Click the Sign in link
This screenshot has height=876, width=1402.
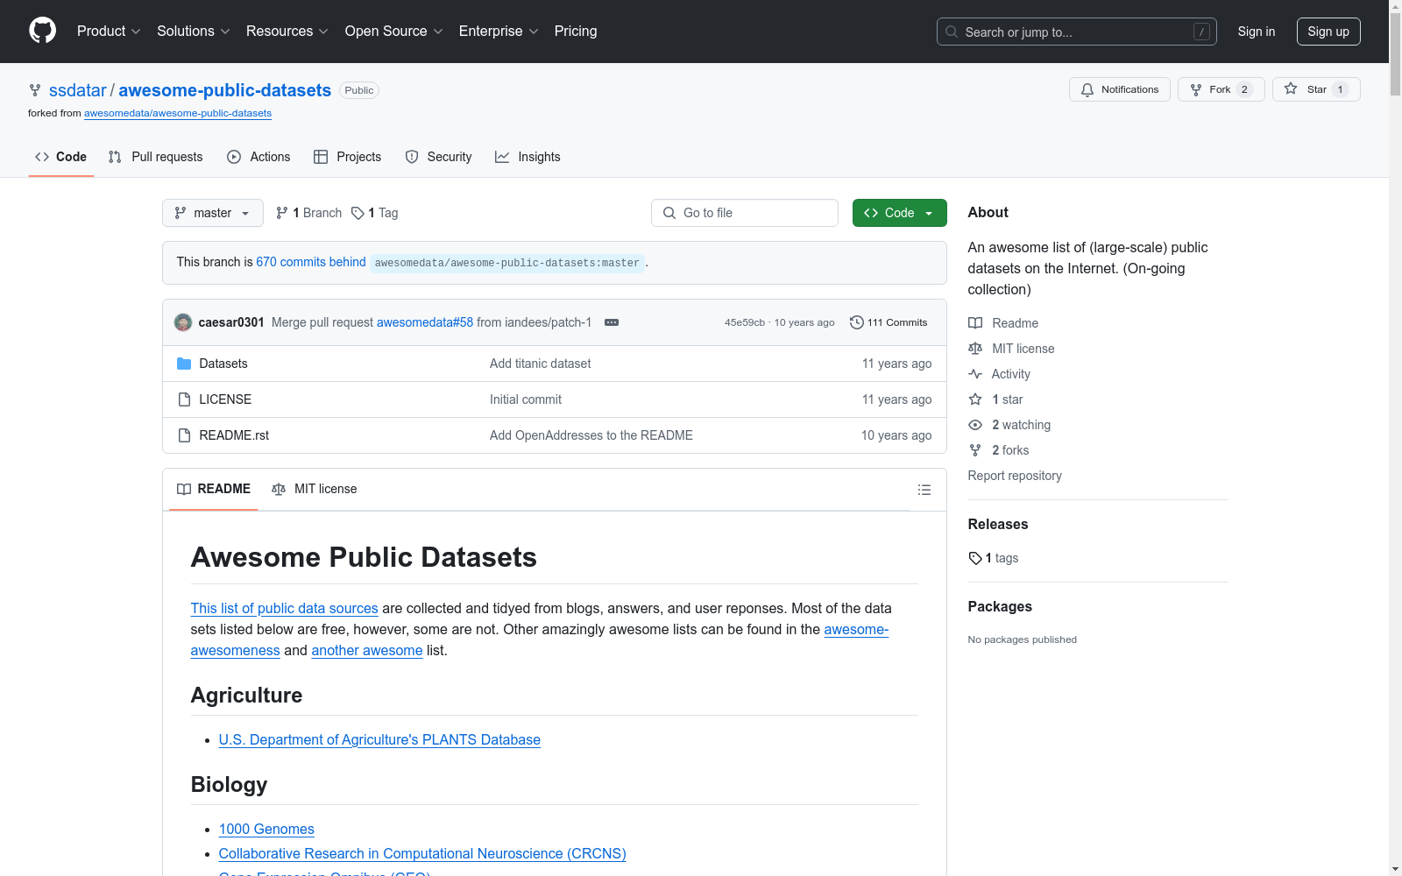[1257, 32]
